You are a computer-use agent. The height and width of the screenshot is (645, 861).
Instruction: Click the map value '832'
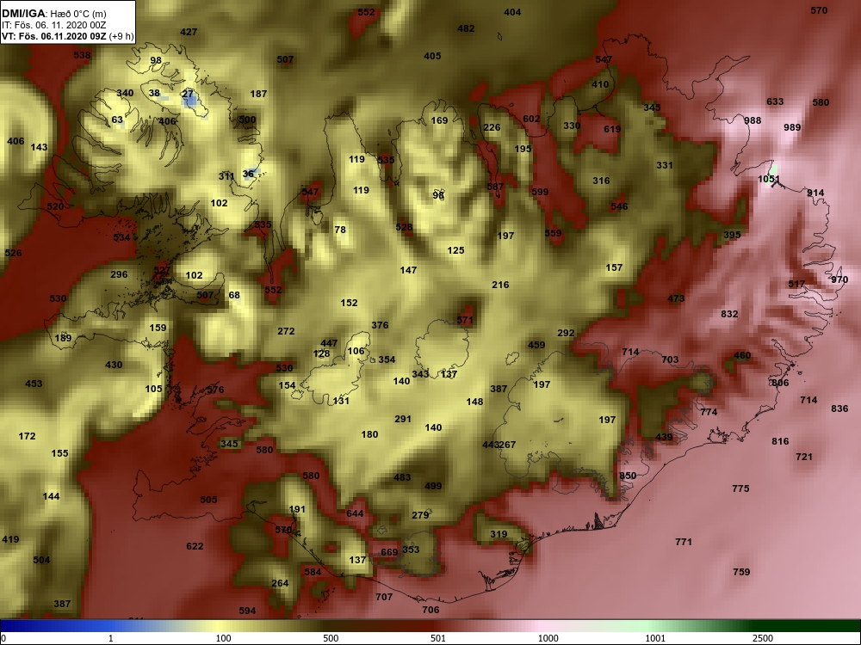coord(729,314)
